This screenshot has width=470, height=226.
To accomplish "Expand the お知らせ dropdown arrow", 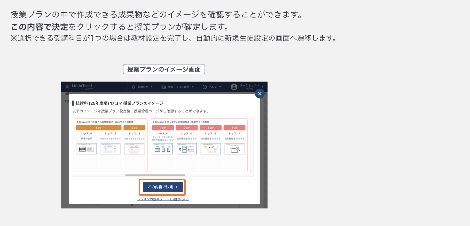I will [152, 87].
